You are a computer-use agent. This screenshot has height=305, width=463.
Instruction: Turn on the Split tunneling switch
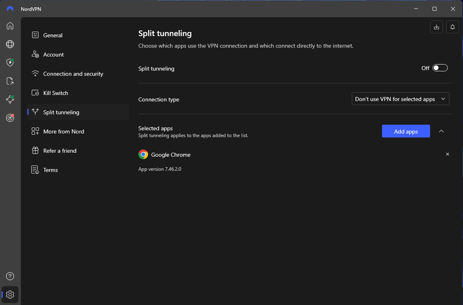tap(440, 68)
